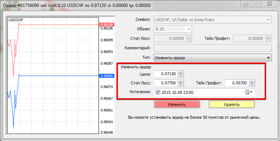
Task: Click the red Изменить button
Action: tap(177, 105)
